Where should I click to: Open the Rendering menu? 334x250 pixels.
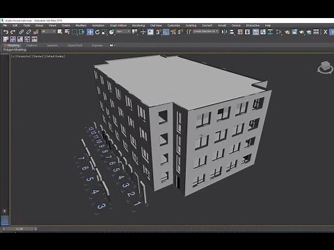pyautogui.click(x=138, y=26)
